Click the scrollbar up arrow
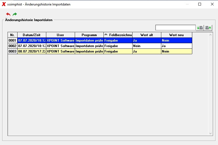Viewport: 218px width, 145px height. pyautogui.click(x=211, y=35)
